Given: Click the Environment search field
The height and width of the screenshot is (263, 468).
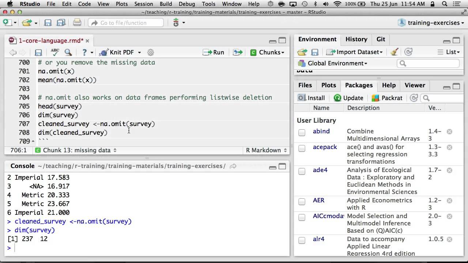Looking at the screenshot, I should click(428, 64).
